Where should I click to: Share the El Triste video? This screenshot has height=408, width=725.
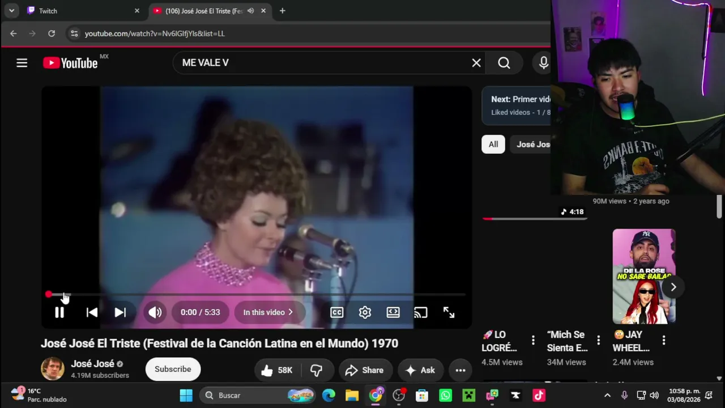(365, 370)
